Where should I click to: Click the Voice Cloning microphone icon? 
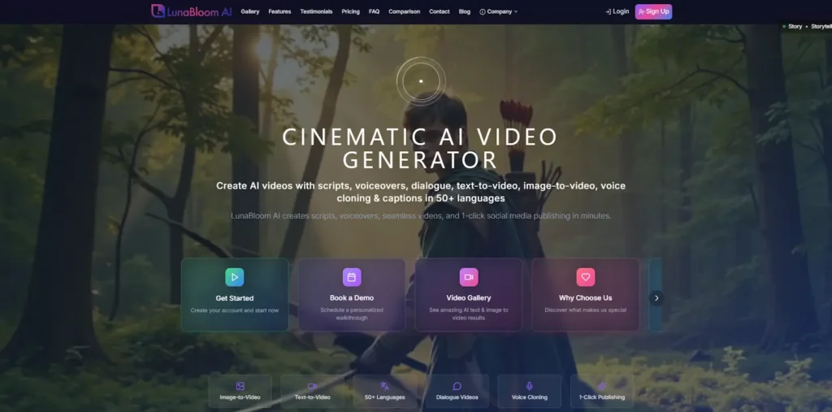[x=529, y=386]
